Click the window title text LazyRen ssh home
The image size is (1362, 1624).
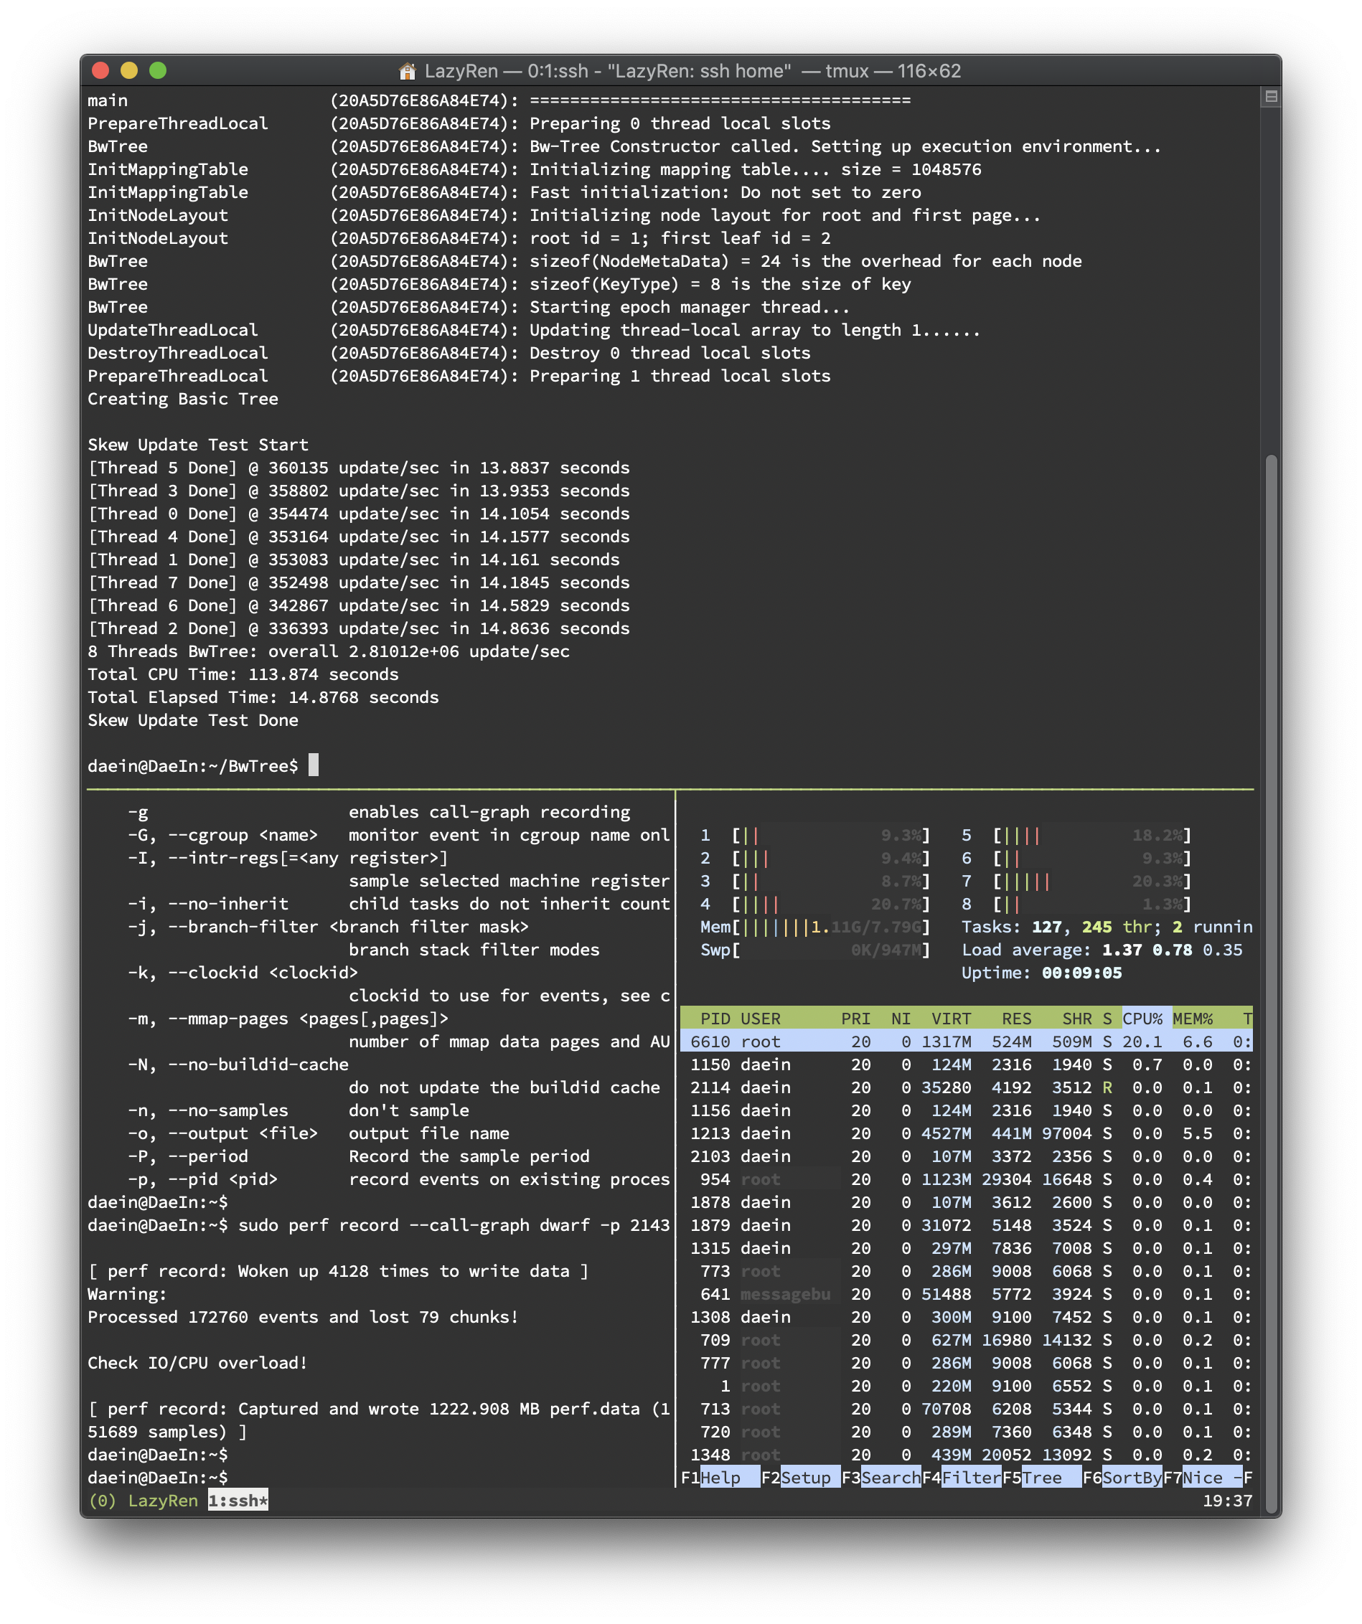692,71
